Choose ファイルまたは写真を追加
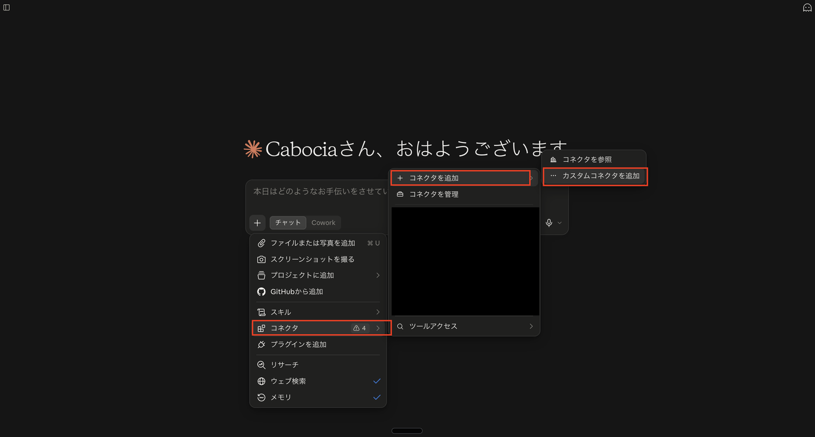 tap(318, 243)
